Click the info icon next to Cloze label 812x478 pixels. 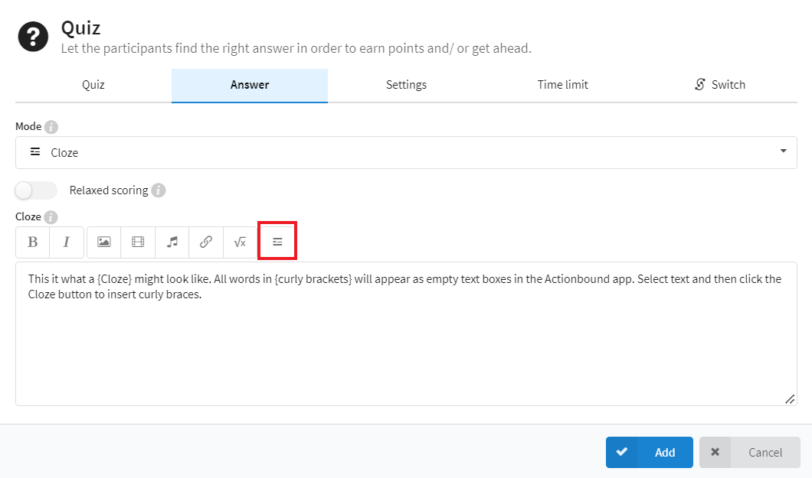pyautogui.click(x=51, y=217)
